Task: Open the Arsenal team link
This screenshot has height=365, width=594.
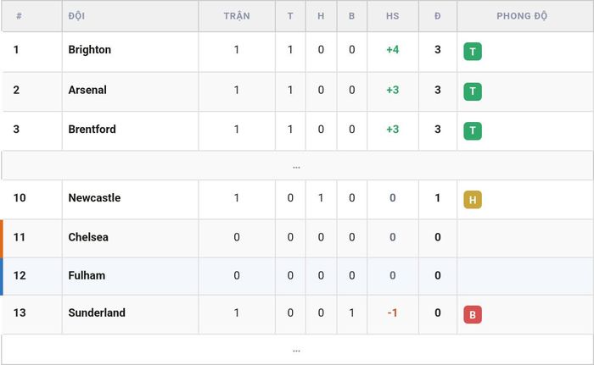Action: click(87, 90)
